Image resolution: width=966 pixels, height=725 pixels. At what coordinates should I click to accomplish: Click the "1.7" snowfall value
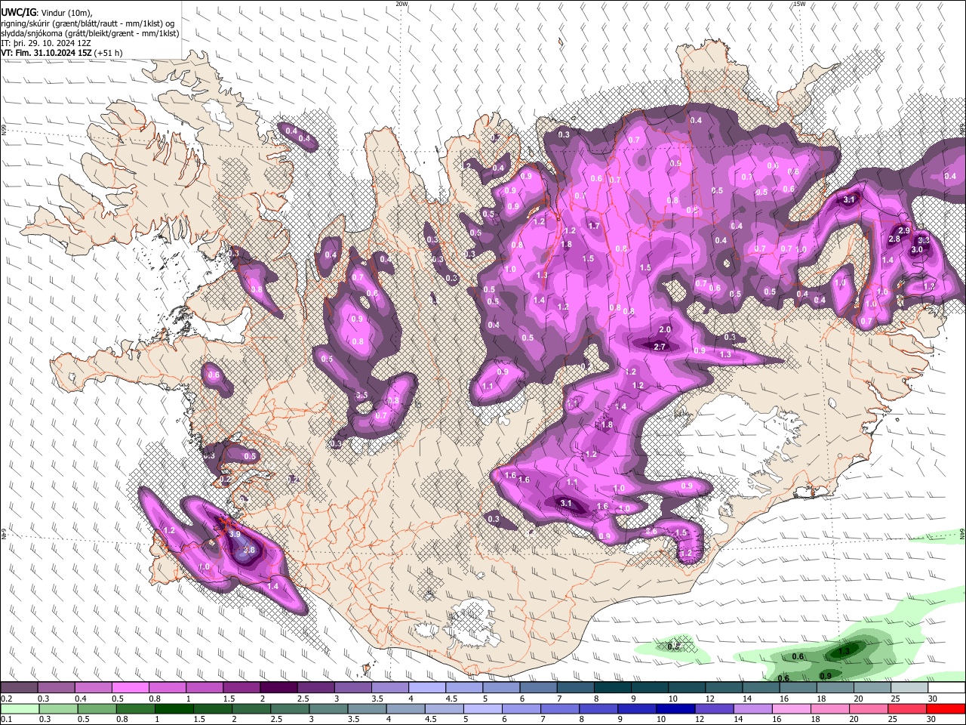594,226
